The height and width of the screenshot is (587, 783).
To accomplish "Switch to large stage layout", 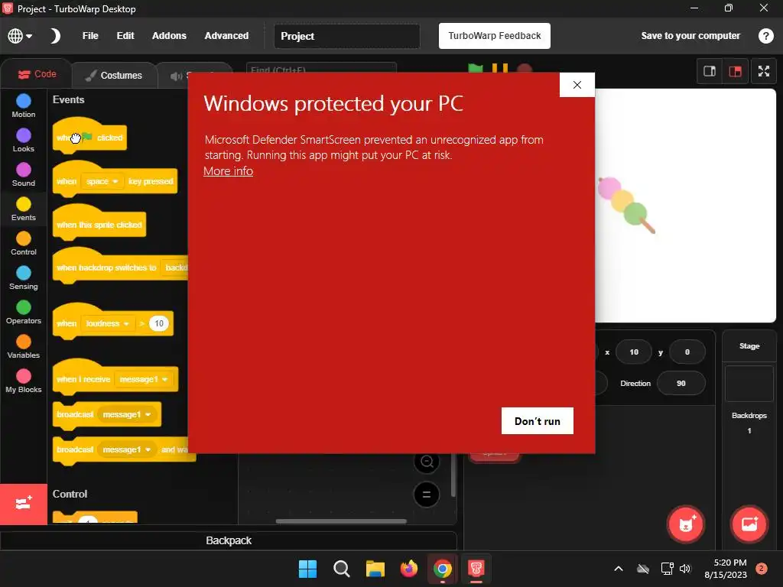I will (x=735, y=71).
